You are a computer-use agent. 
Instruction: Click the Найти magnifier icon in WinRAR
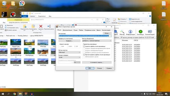point(116,32)
